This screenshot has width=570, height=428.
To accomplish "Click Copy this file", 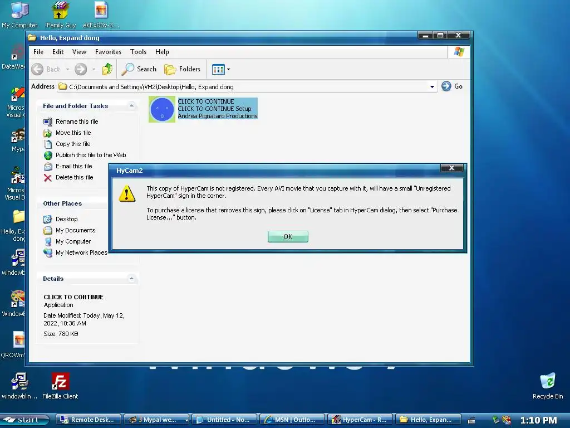I will pos(67,144).
